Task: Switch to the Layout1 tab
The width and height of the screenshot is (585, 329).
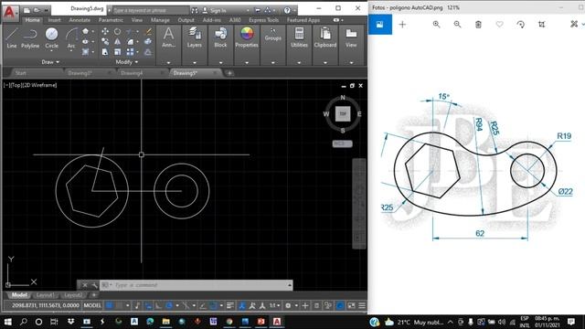Action: (45, 295)
